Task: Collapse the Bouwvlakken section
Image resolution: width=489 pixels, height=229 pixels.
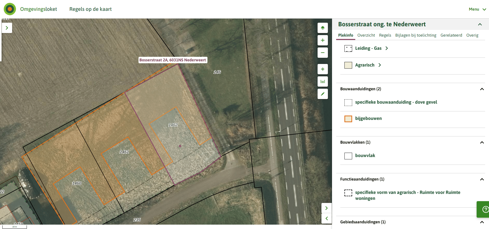Action: coord(482,142)
